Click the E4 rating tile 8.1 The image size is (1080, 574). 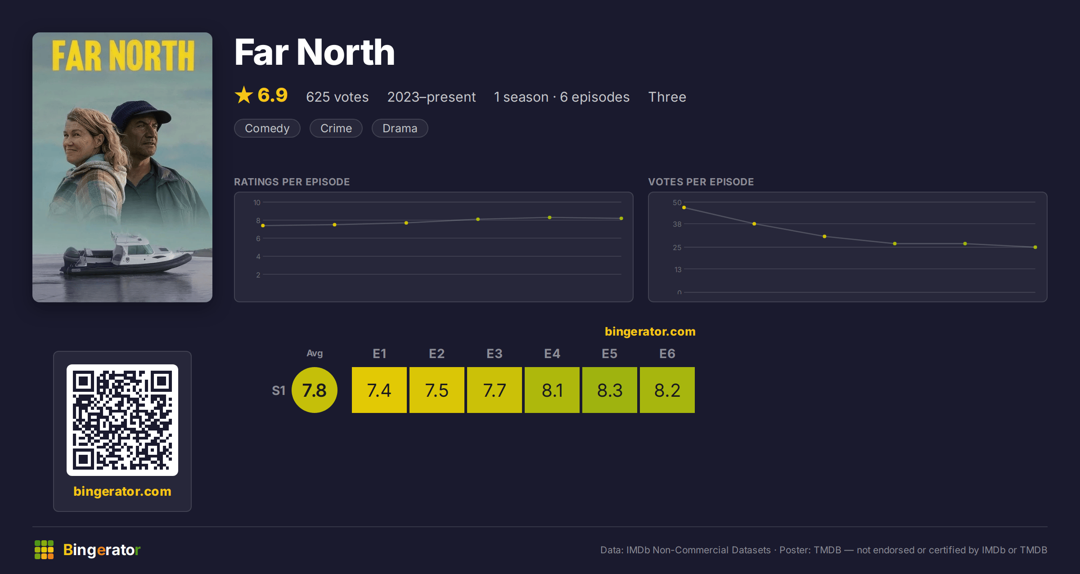552,390
